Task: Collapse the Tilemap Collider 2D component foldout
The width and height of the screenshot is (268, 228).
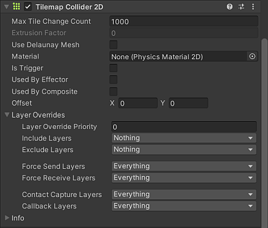Action: click(7, 7)
